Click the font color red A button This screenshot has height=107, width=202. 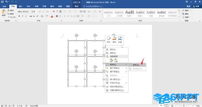tap(52, 16)
